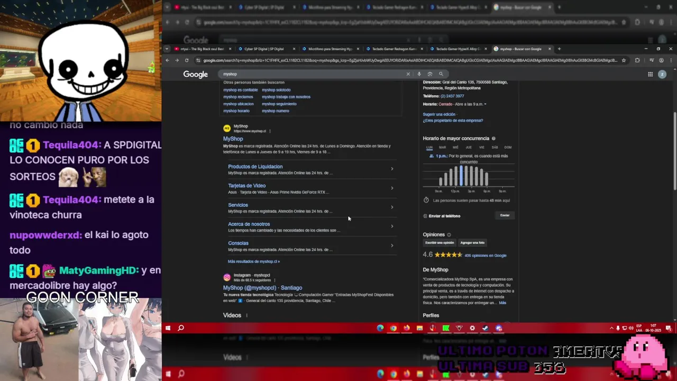Screen dimensions: 677x381
Task: Click Más resultados de myshop.cl
Action: click(x=253, y=261)
